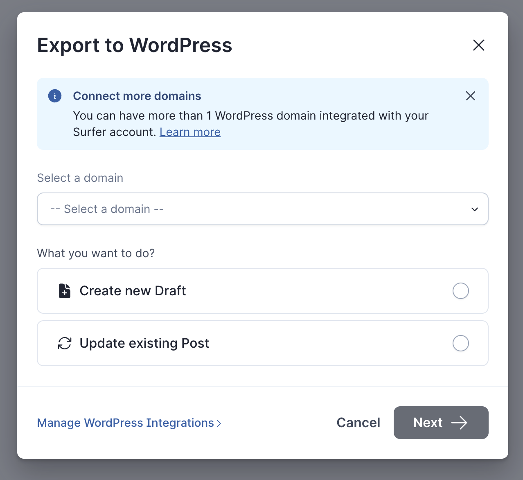The image size is (523, 480).
Task: Select the Create new Draft radio button
Action: click(x=460, y=291)
